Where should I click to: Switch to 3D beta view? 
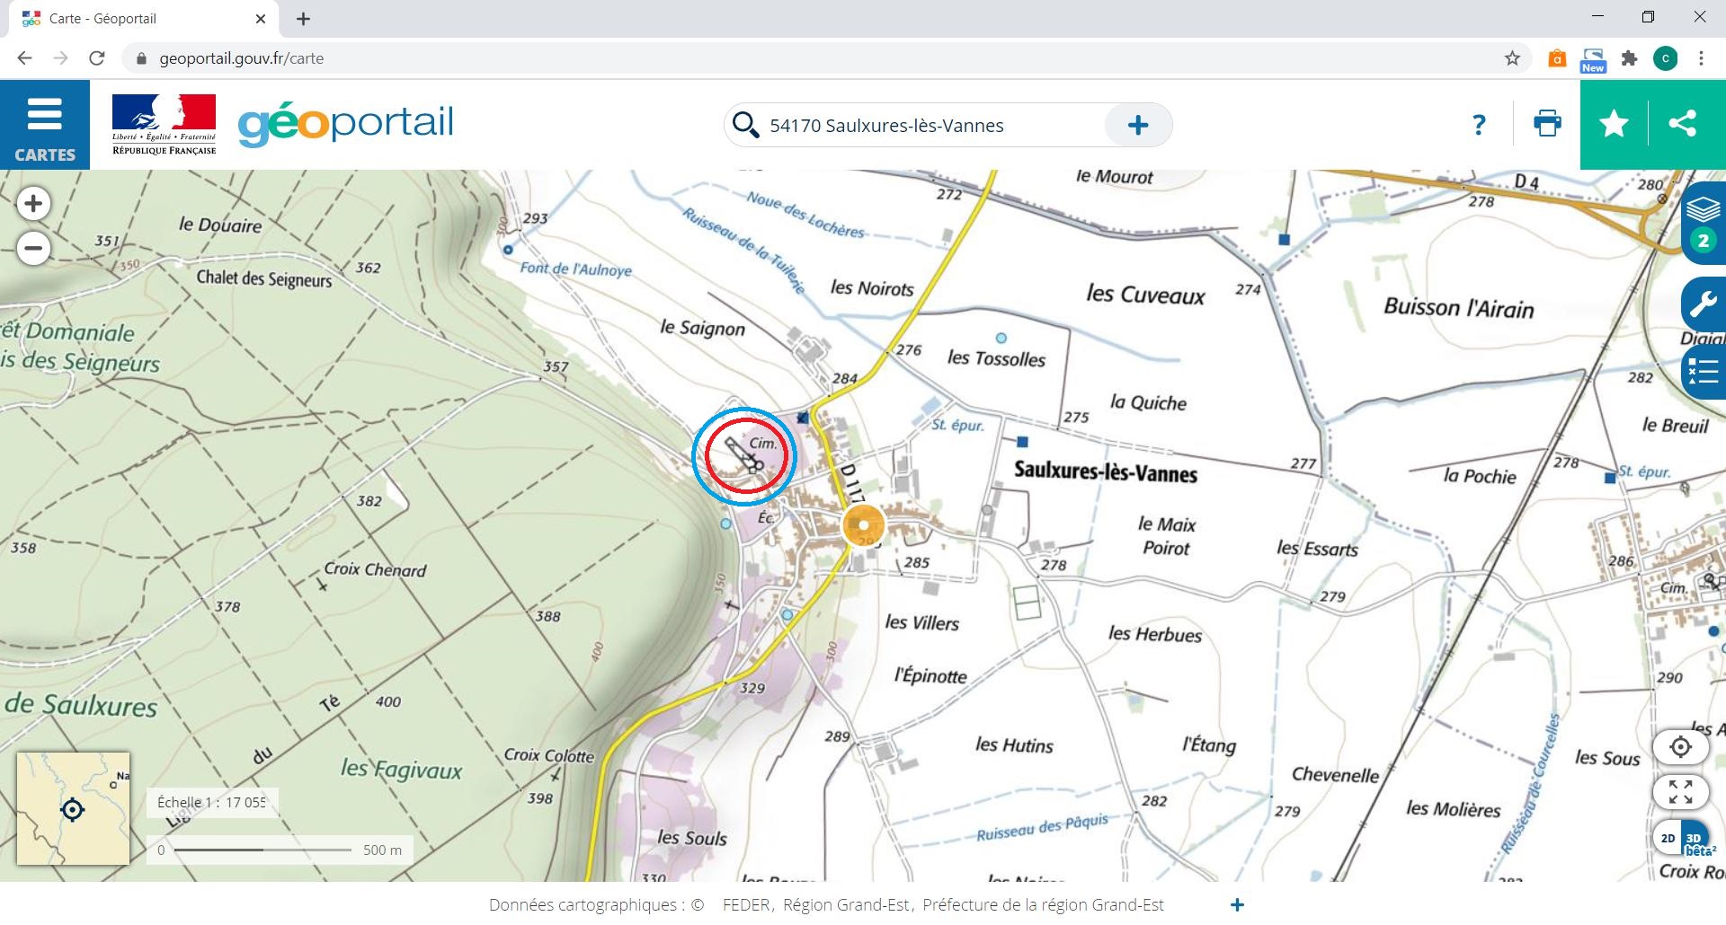[1695, 841]
